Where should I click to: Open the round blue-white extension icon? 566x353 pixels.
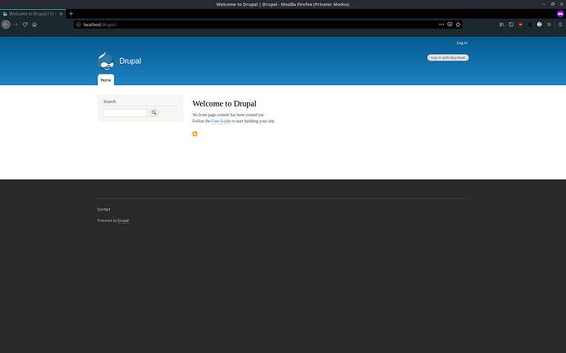[539, 25]
